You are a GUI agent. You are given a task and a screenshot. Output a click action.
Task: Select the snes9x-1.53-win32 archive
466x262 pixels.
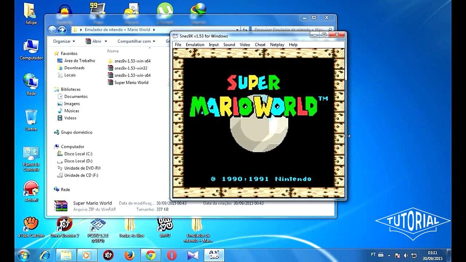click(128, 68)
